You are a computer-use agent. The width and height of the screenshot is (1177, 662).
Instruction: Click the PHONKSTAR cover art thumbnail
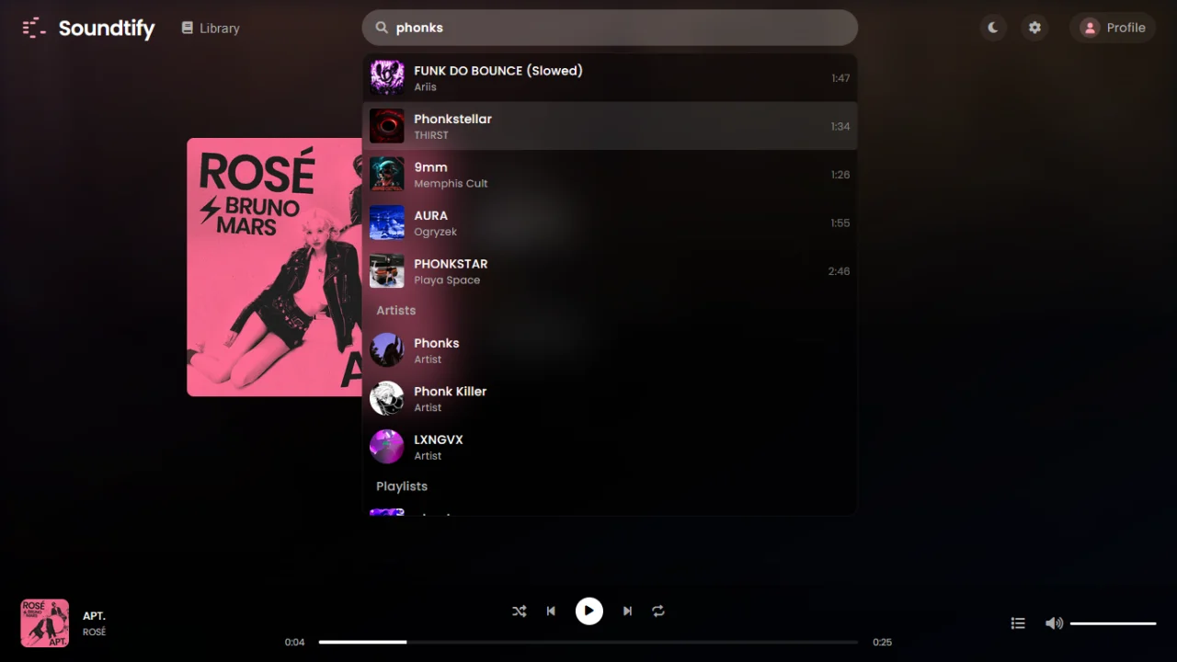tap(387, 271)
